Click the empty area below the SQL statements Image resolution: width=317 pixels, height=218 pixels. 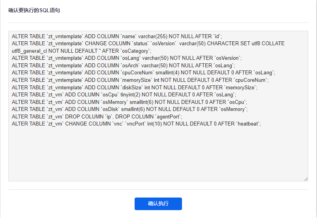[x=158, y=153]
